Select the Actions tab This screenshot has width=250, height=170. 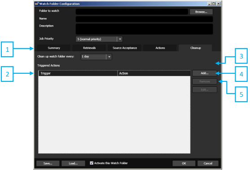(160, 48)
